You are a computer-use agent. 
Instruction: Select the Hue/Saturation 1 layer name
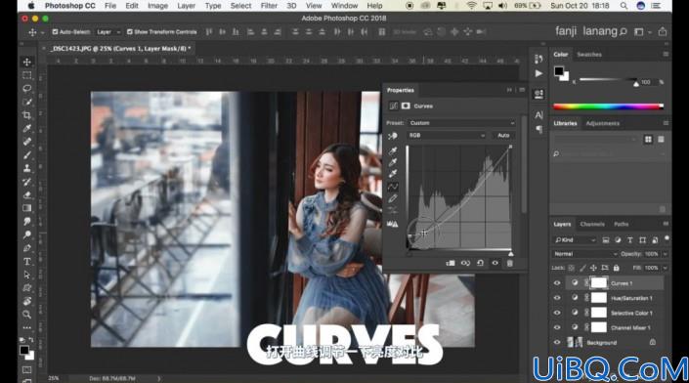click(x=631, y=298)
